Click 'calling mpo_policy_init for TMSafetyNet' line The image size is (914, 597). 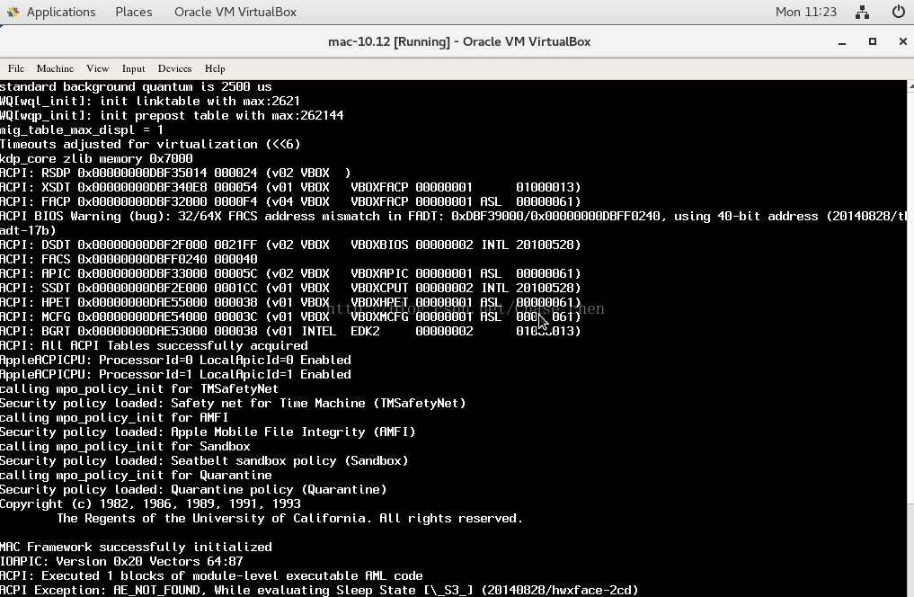[139, 389]
